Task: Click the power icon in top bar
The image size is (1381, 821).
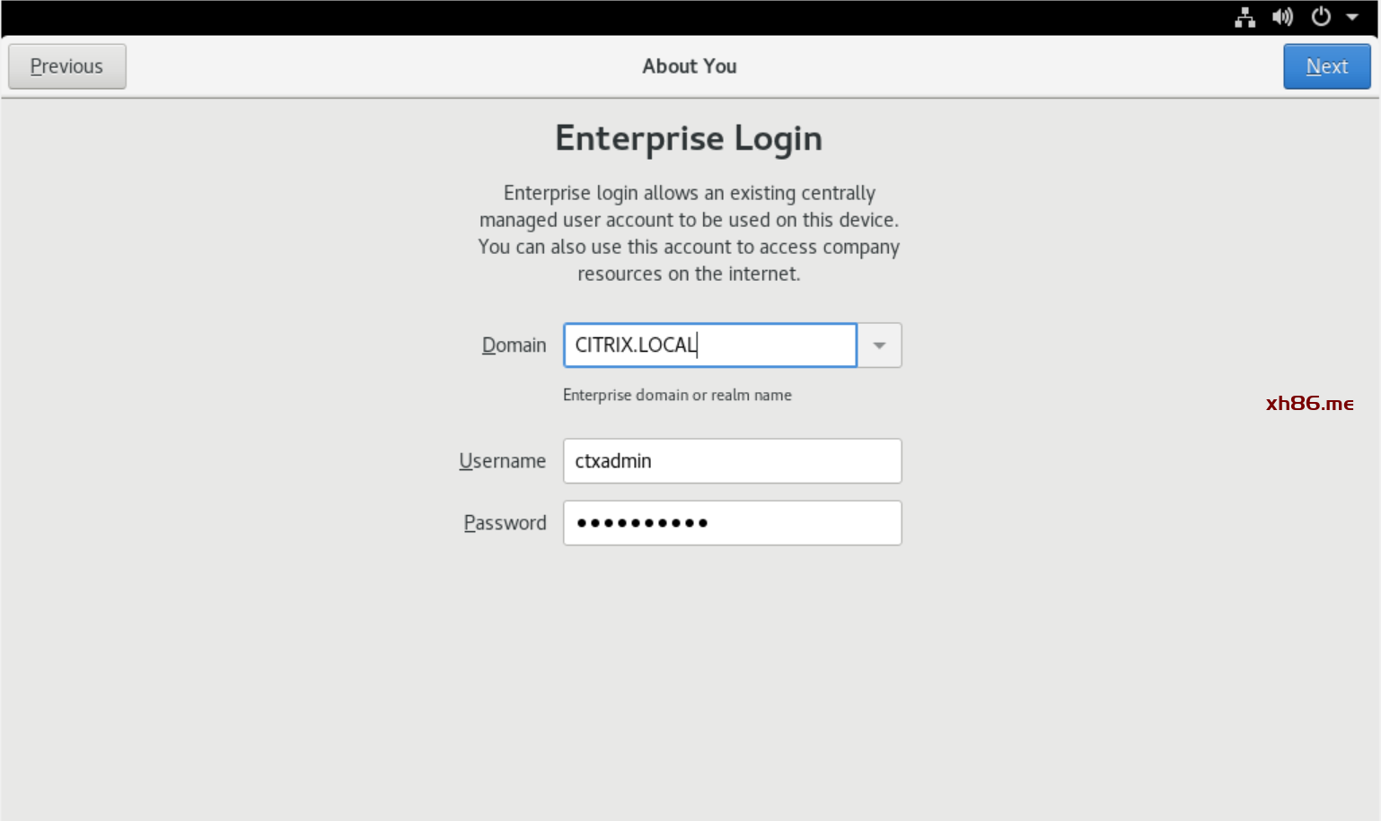Action: (1321, 17)
